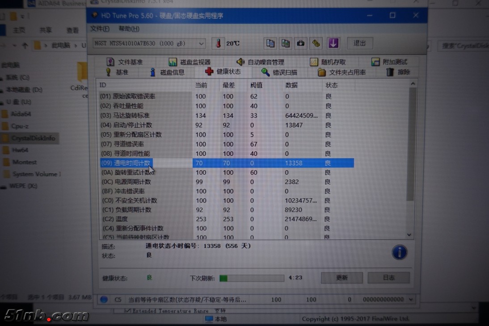
Task: Open the 文件基准 file benchmark tab
Action: [125, 62]
